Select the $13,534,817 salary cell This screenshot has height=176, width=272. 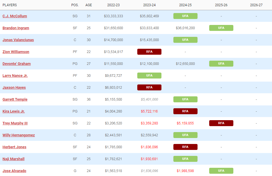coord(113,52)
